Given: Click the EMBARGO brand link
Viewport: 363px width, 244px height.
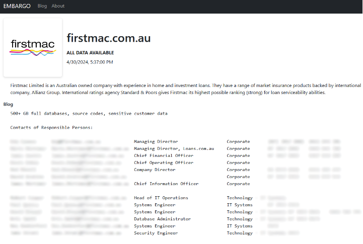Looking at the screenshot, I should (x=17, y=6).
